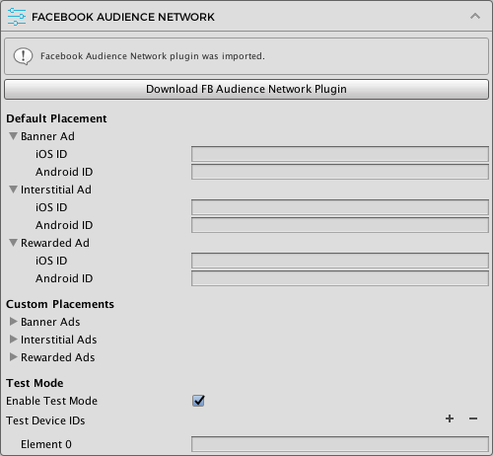Remove a Test Device ID with minus icon

473,418
